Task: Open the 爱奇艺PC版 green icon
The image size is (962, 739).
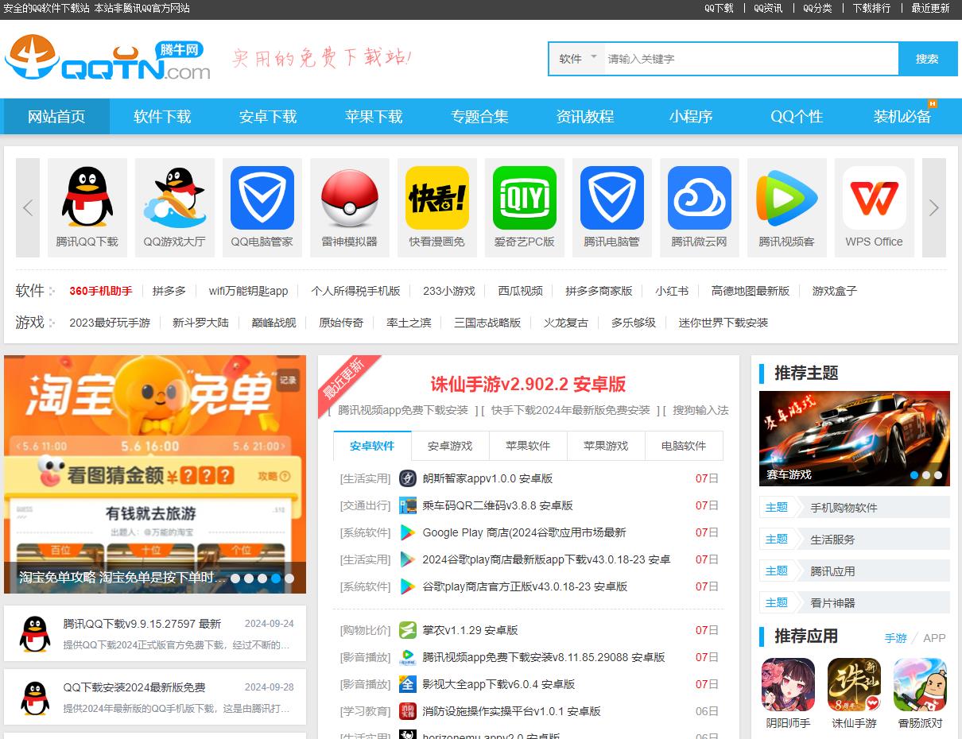Action: point(525,198)
